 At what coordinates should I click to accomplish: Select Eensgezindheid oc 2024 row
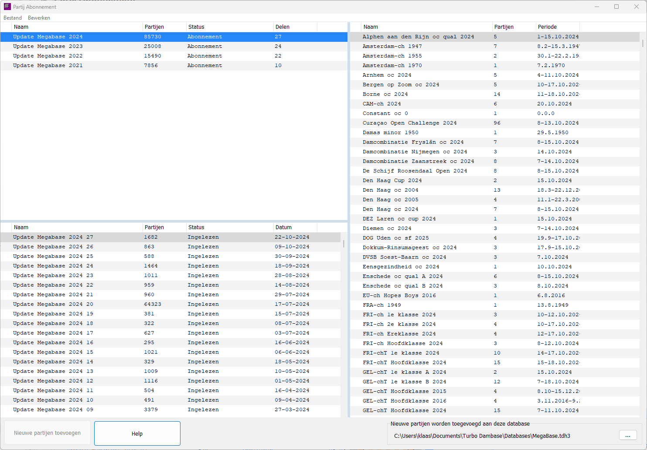tap(495, 267)
